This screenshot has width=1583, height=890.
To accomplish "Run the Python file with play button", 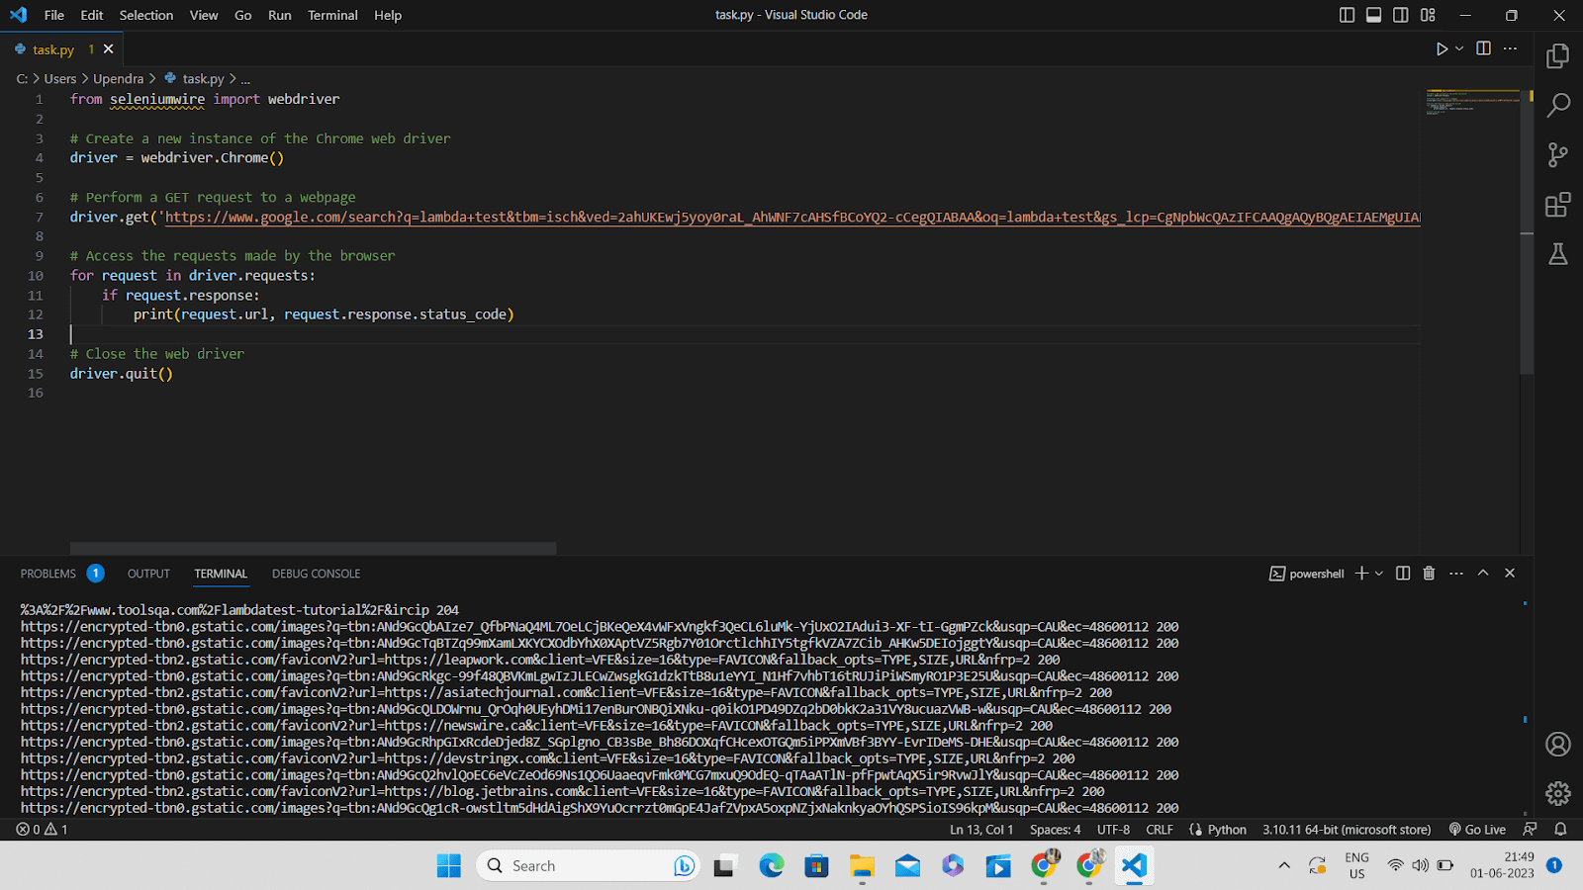I will (x=1442, y=48).
